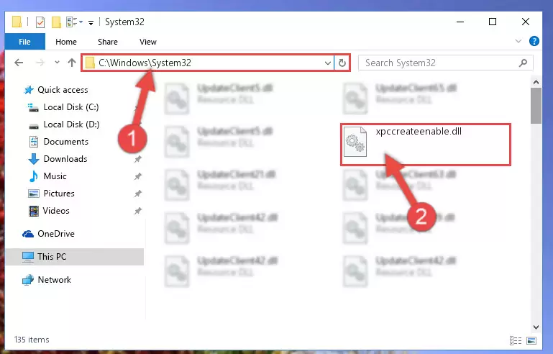Screen dimensions: 553x354
Task: Unpin Videos using its pin icon
Action: 138,211
